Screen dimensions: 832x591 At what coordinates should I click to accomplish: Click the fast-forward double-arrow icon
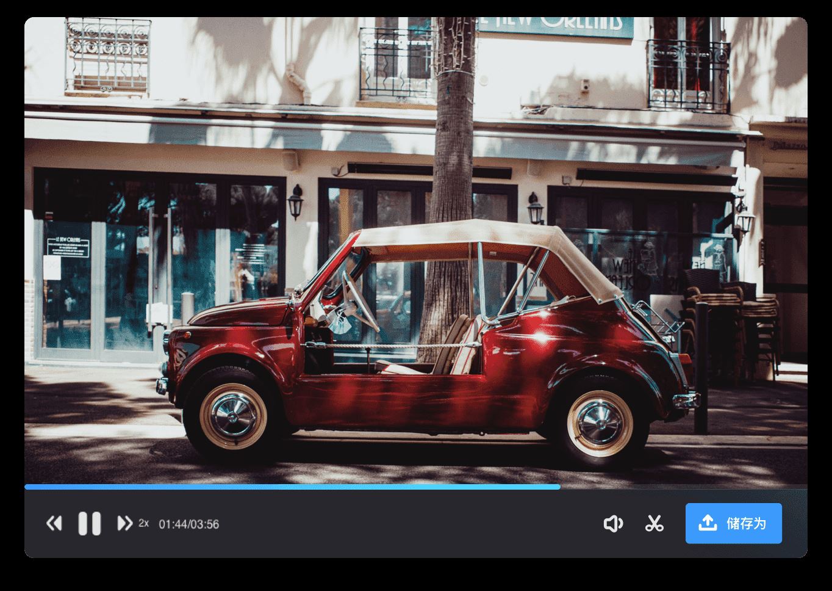pyautogui.click(x=124, y=523)
